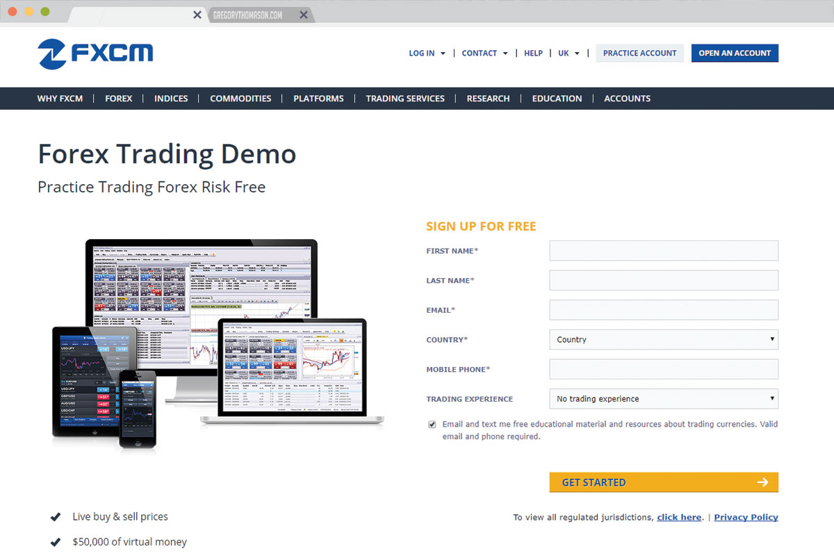Select the TRADING SERVICES menu
The width and height of the screenshot is (834, 558).
(x=405, y=99)
